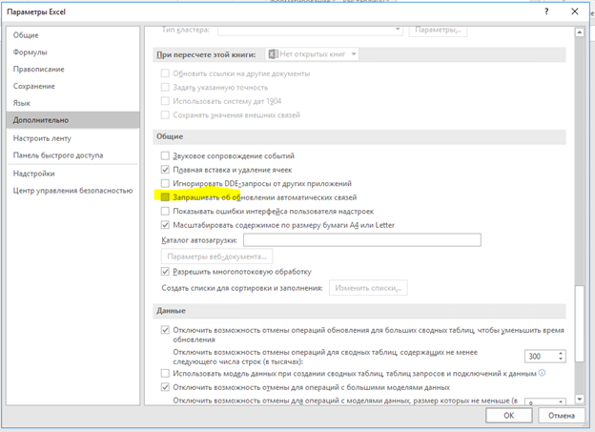
Task: Click the Каталог автозагрузки input field
Action: pos(362,240)
